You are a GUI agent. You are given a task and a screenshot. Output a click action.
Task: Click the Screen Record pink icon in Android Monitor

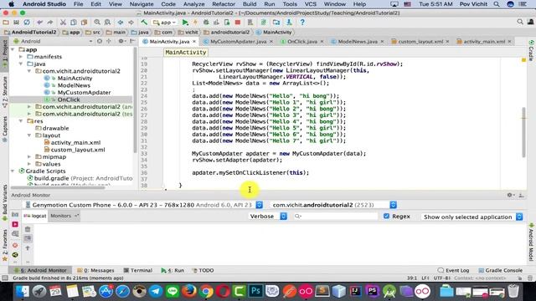(x=15, y=224)
